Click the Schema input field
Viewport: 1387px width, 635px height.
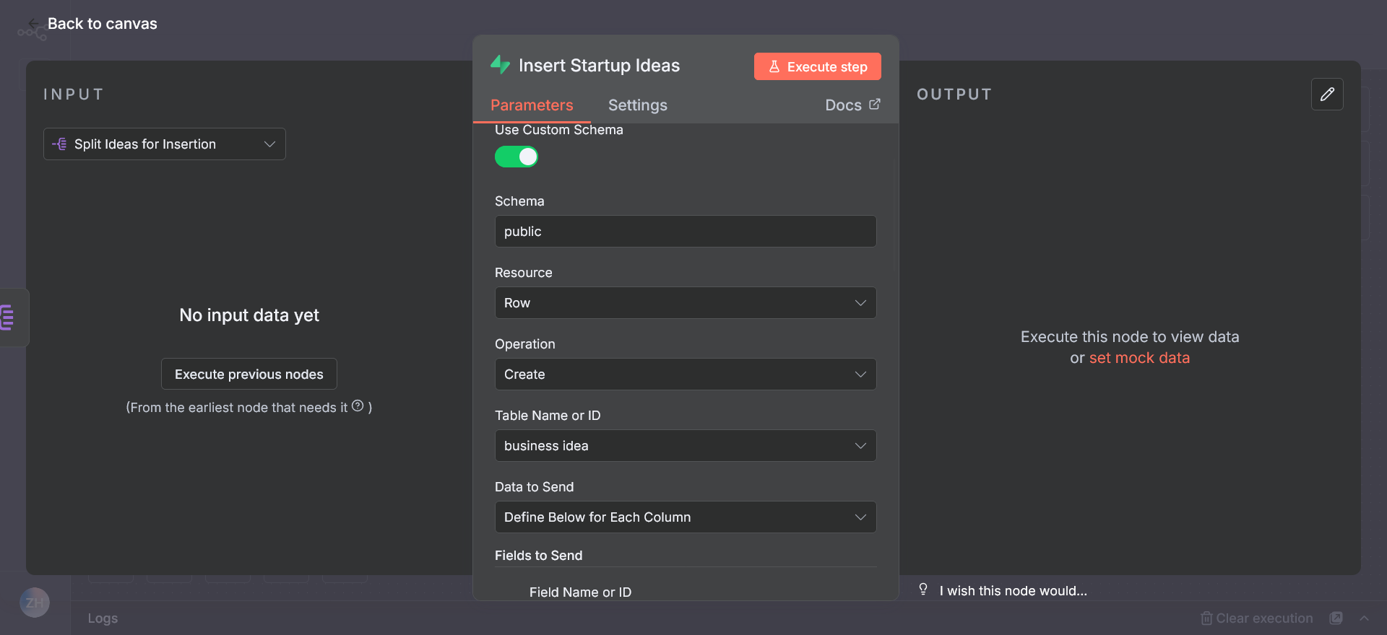coord(685,232)
